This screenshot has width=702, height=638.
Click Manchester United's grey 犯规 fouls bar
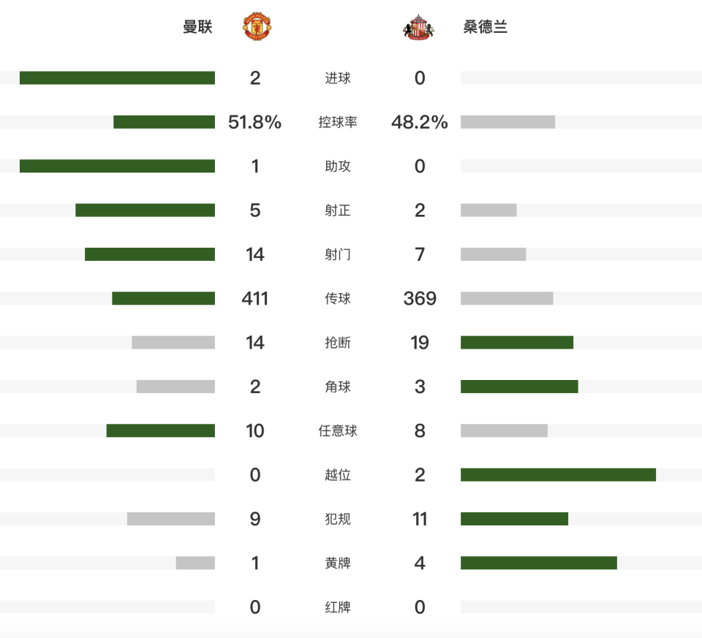tap(171, 519)
